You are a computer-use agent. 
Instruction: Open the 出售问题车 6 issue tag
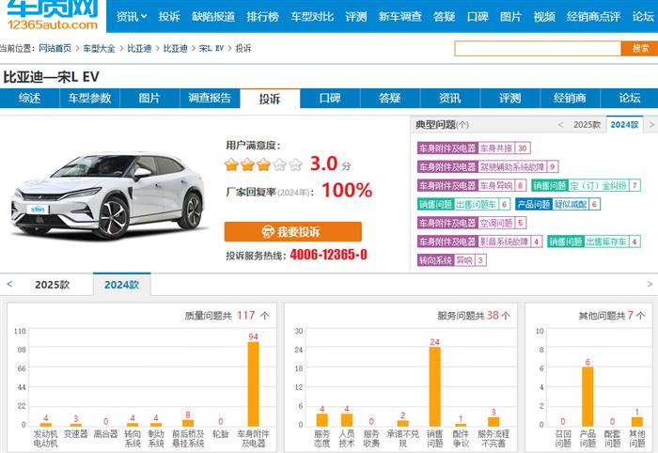tap(464, 204)
